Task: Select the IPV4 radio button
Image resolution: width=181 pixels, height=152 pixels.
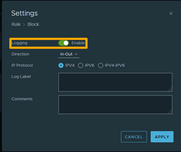Action: (61, 65)
